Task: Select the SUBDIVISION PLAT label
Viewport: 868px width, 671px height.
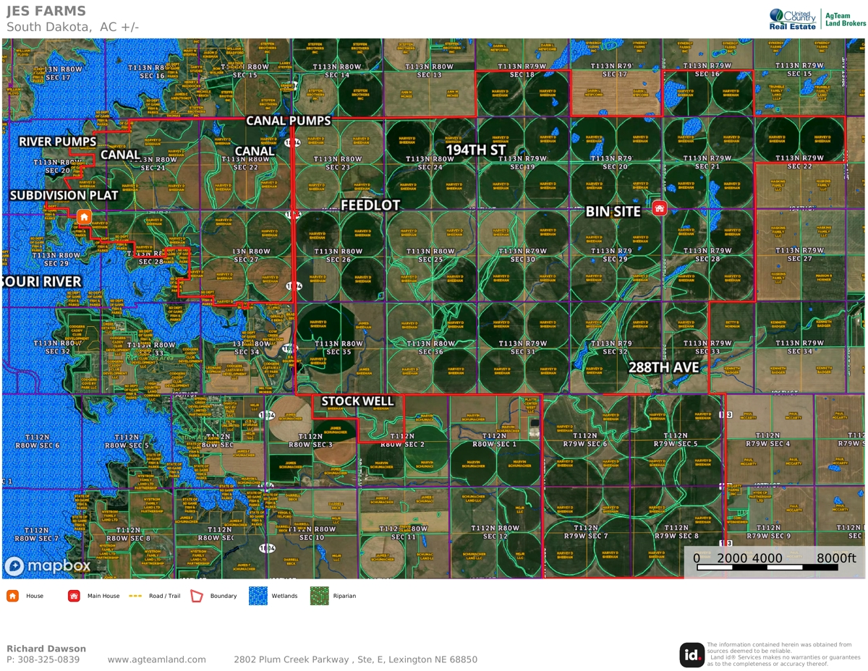Action: point(64,195)
